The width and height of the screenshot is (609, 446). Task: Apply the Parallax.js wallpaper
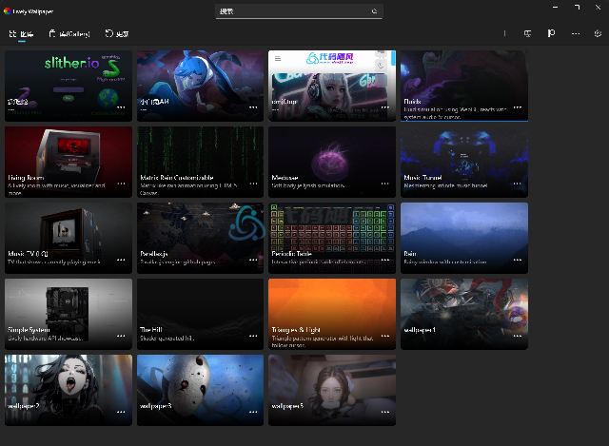201,238
